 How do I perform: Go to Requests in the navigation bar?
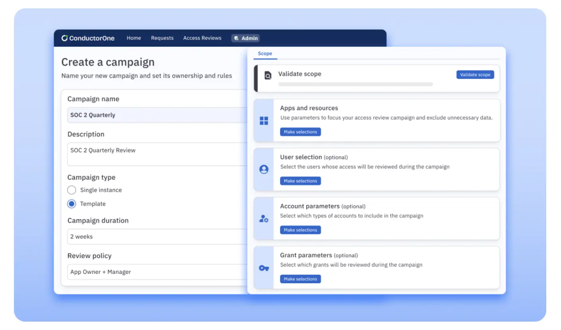162,38
